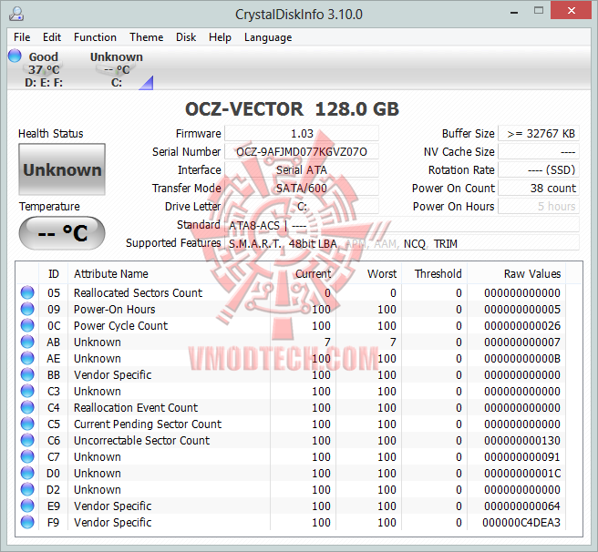The image size is (598, 552).
Task: Select the Unknown disk C: entry
Action: pos(117,69)
